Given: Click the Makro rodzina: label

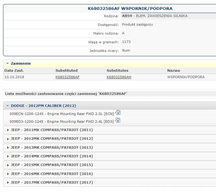Looking at the screenshot, I should [106, 33].
